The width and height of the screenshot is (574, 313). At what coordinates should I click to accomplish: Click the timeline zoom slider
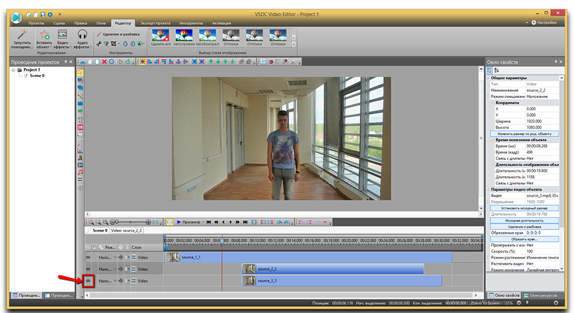(131, 222)
